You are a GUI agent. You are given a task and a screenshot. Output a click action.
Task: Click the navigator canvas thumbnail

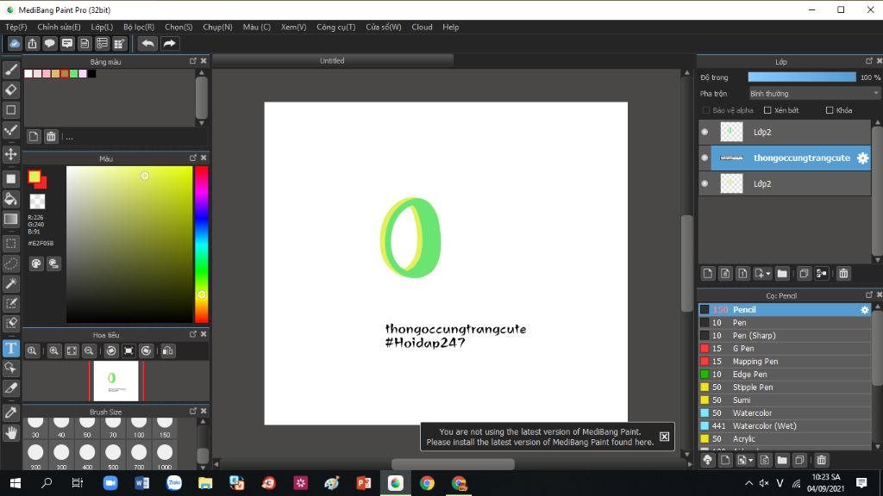(116, 381)
